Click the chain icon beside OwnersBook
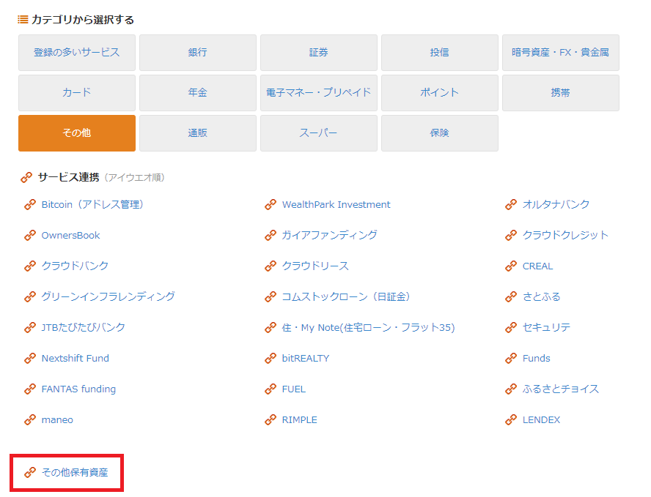Image resolution: width=651 pixels, height=497 pixels. coord(30,235)
